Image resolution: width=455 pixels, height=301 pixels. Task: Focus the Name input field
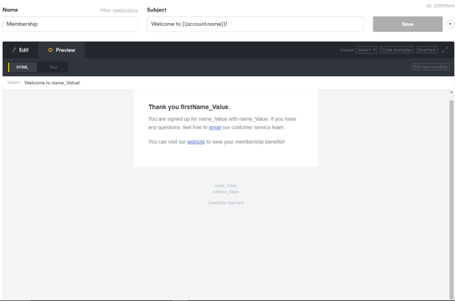click(70, 24)
